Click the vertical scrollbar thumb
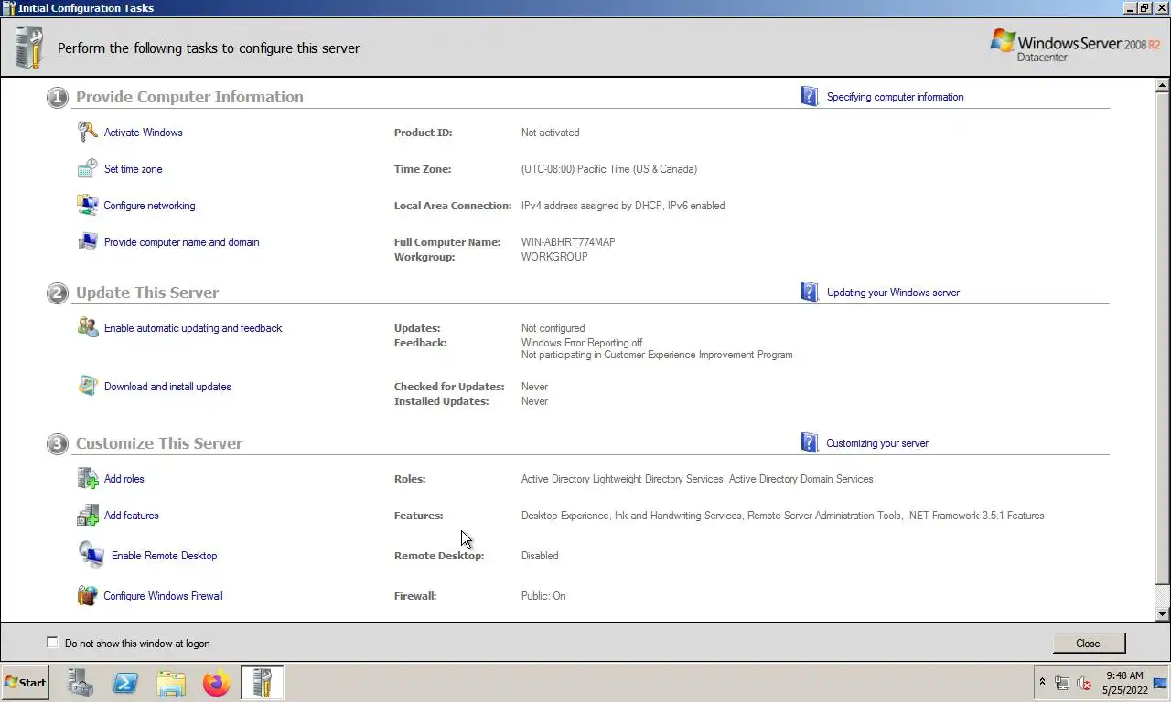This screenshot has height=702, width=1171. pos(1163,338)
